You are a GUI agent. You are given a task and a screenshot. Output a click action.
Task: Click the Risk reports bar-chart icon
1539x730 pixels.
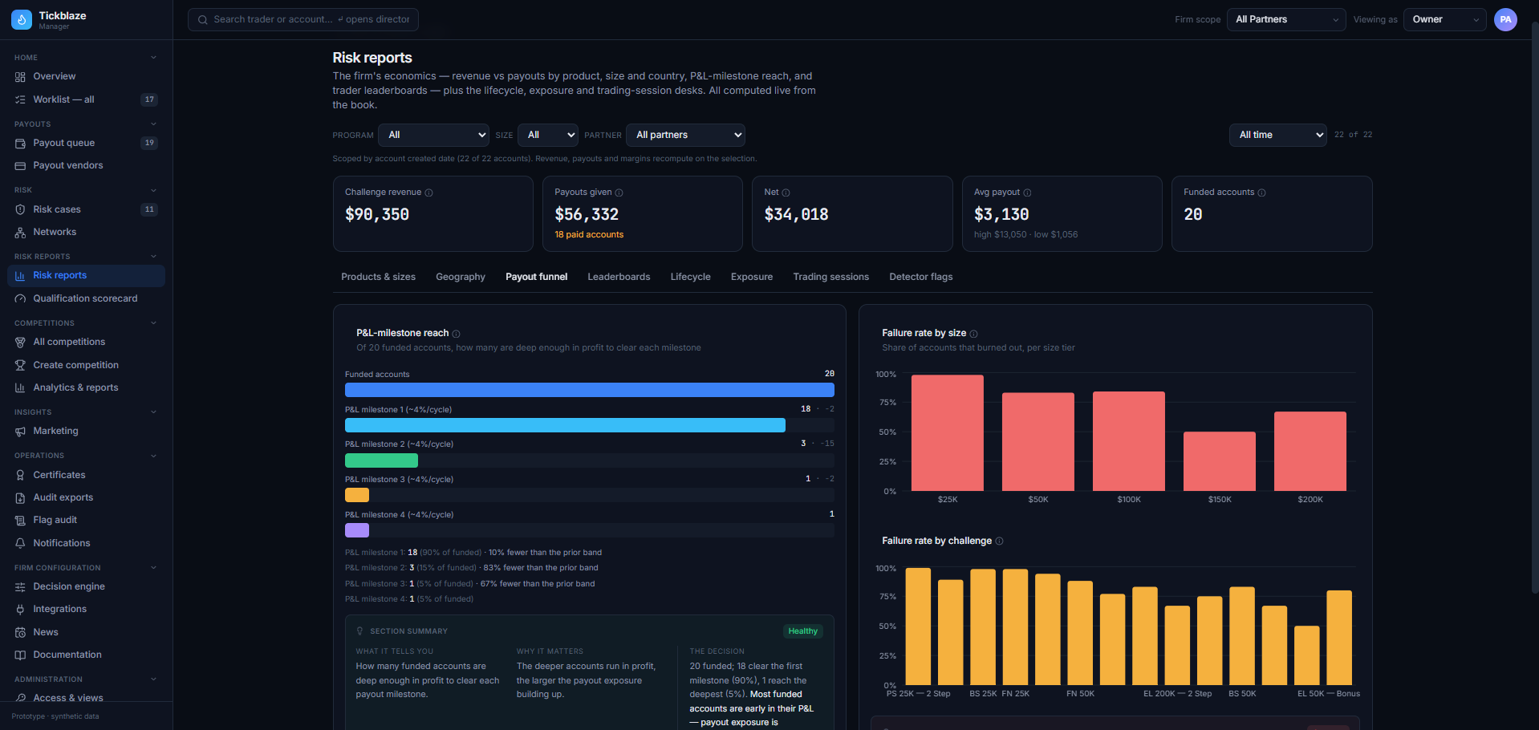point(20,276)
